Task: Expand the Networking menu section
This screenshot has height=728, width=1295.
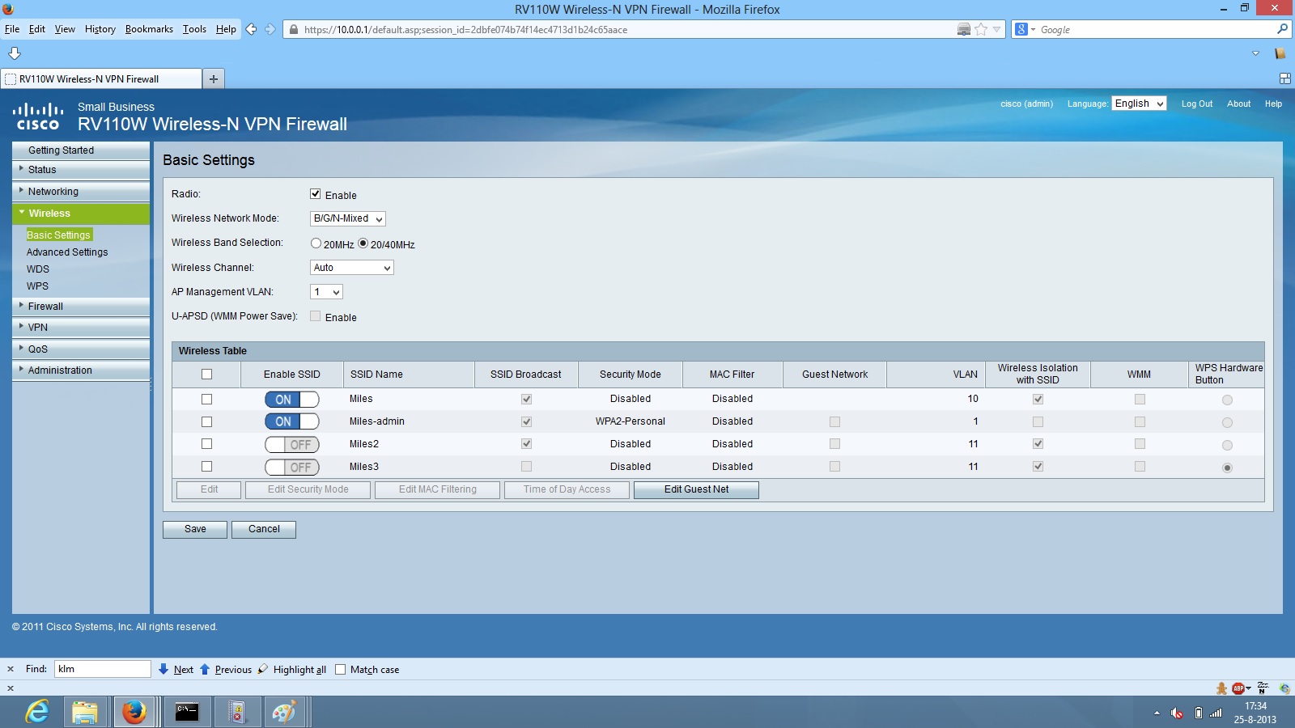Action: pyautogui.click(x=81, y=192)
